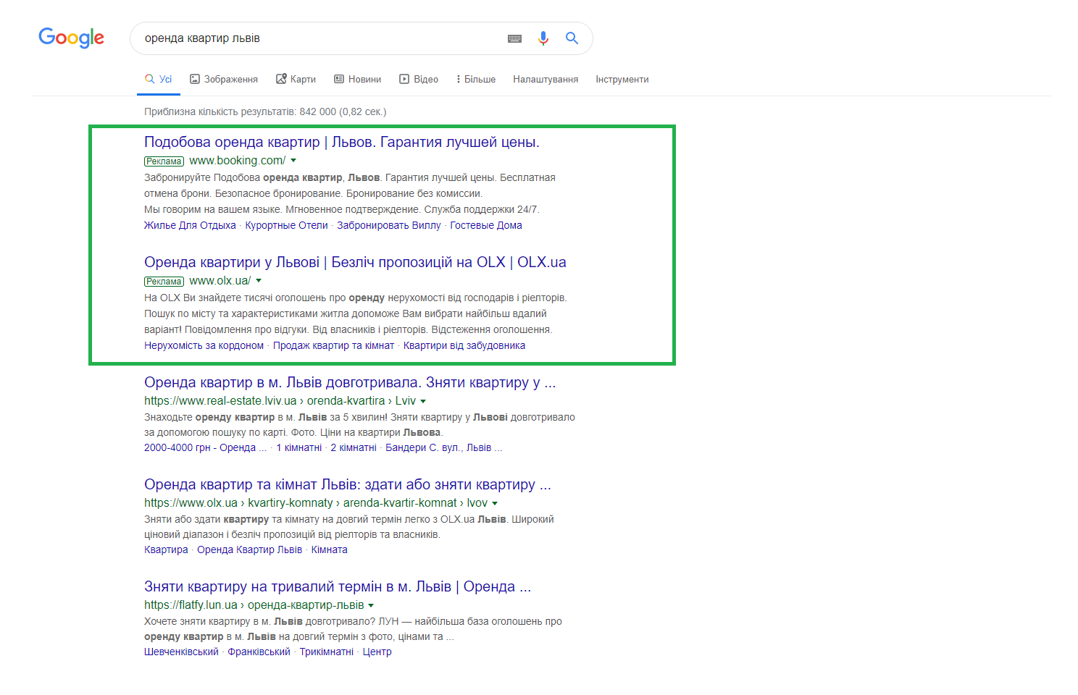Click the Google logo
The image size is (1078, 695).
(x=71, y=38)
